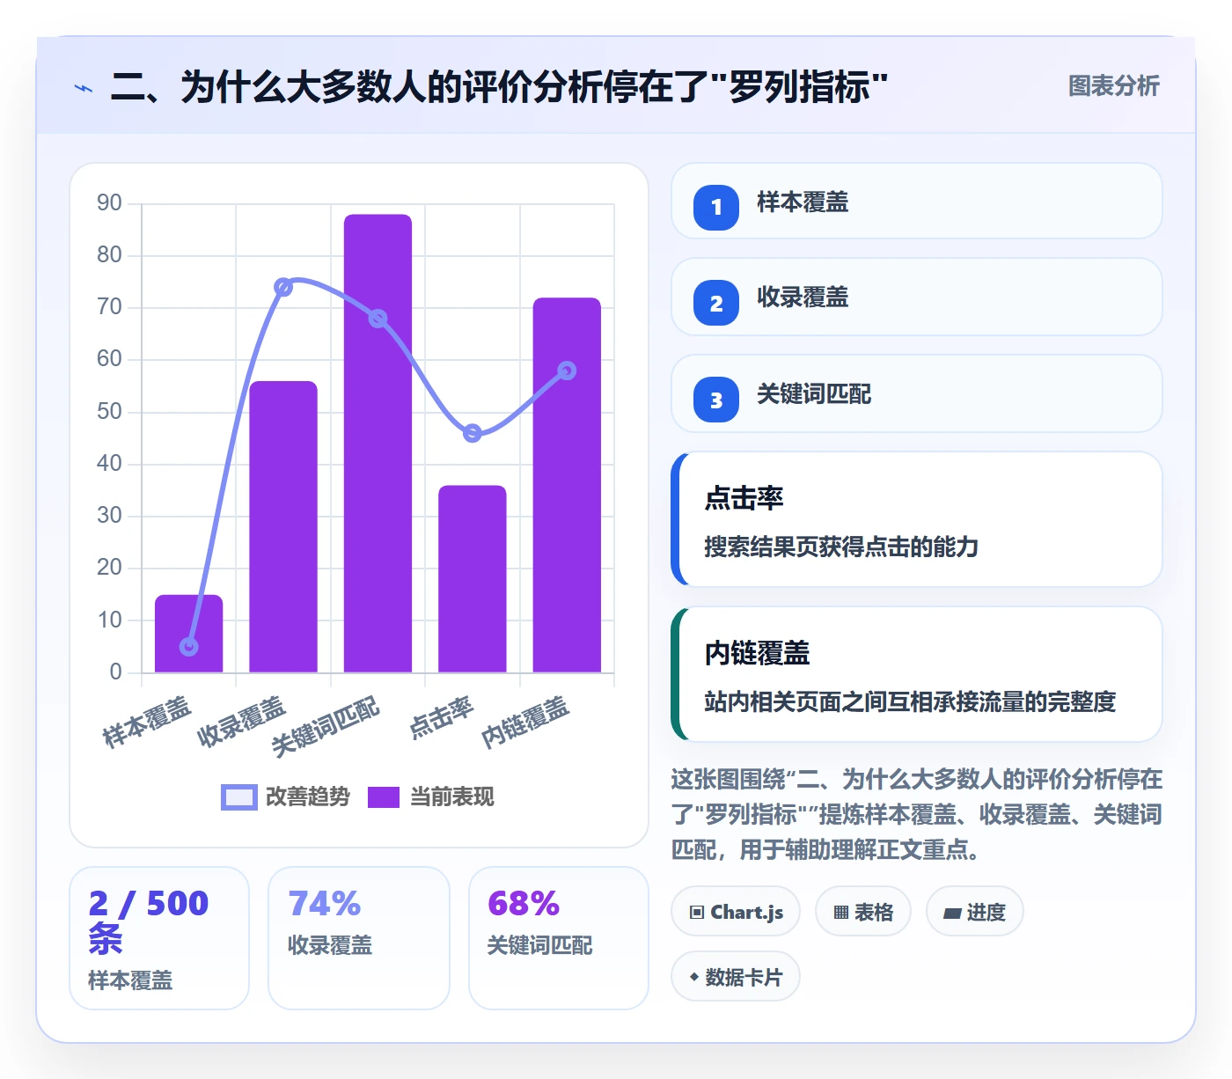1232x1079 pixels.
Task: Click the trend line point on the 关键词匹配 bar
Action: tap(378, 319)
